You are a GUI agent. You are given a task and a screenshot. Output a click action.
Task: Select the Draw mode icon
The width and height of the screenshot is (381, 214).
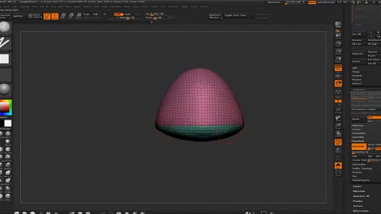click(55, 16)
